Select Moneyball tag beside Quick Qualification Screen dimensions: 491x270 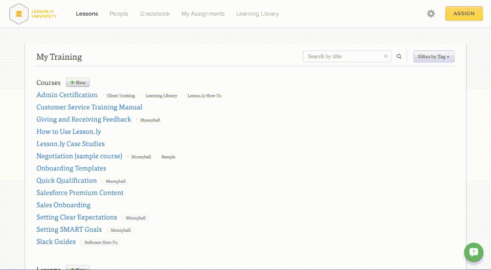116,181
